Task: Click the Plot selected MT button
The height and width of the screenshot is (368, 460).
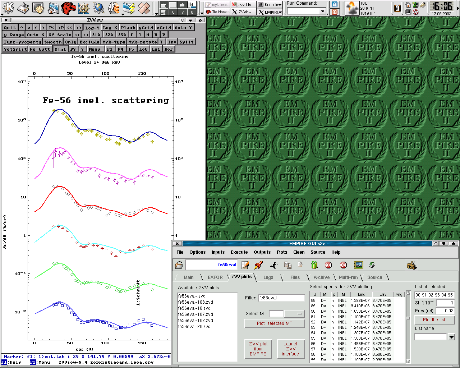Action: 275,323
